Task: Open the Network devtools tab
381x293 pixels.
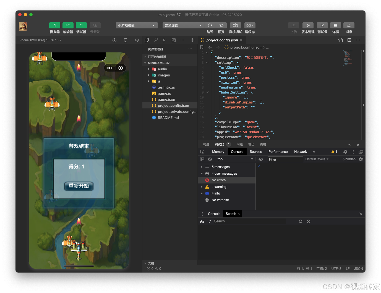Action: (301, 152)
